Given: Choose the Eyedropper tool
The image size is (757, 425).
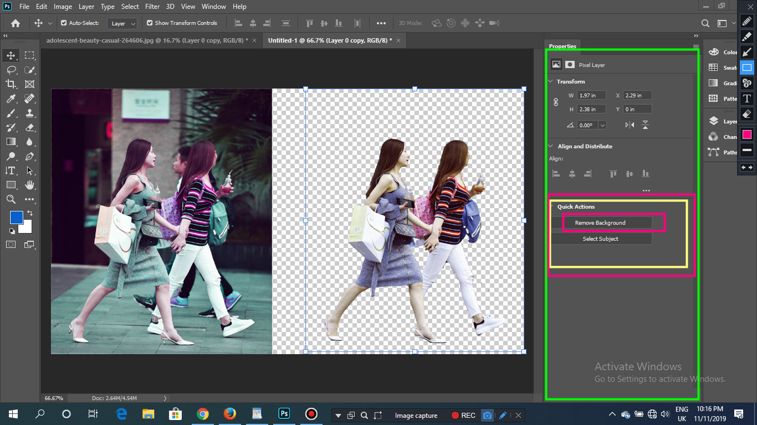Looking at the screenshot, I should point(11,99).
